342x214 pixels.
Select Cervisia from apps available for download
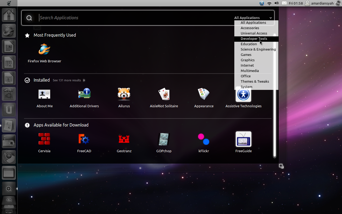click(x=44, y=143)
